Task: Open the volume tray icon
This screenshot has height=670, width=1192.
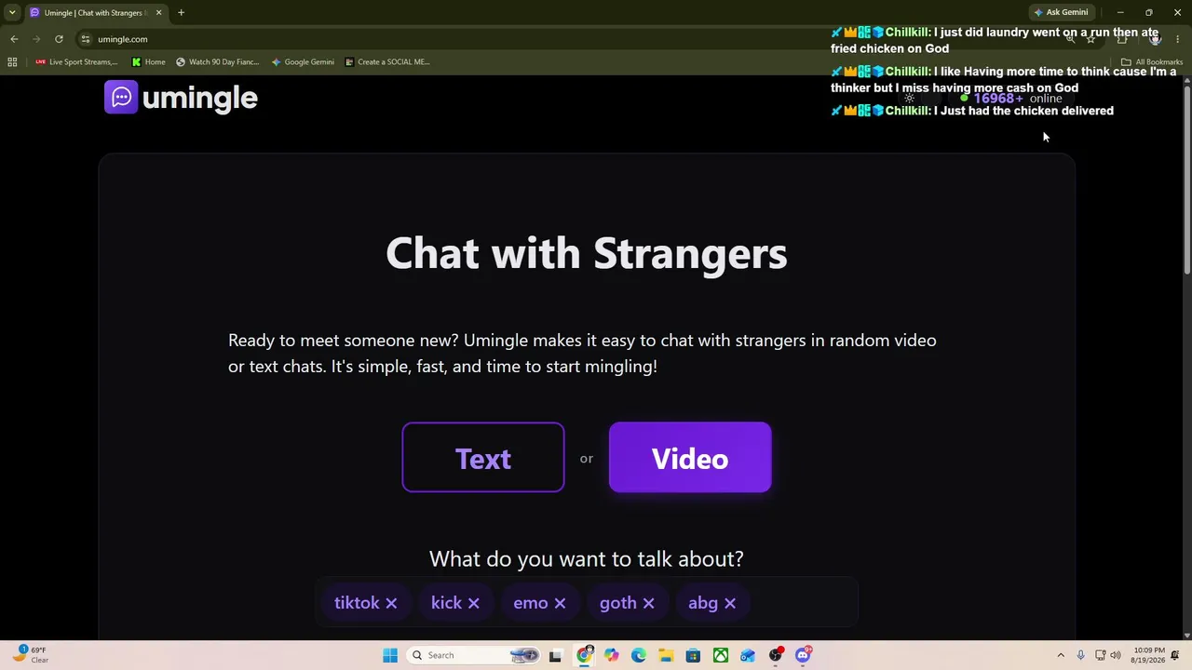Action: tap(1116, 655)
